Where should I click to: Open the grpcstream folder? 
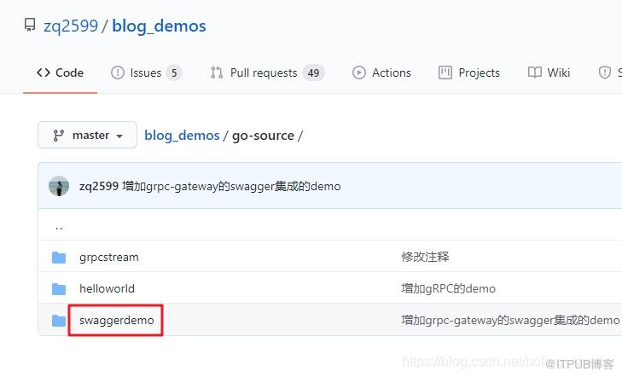(x=109, y=258)
